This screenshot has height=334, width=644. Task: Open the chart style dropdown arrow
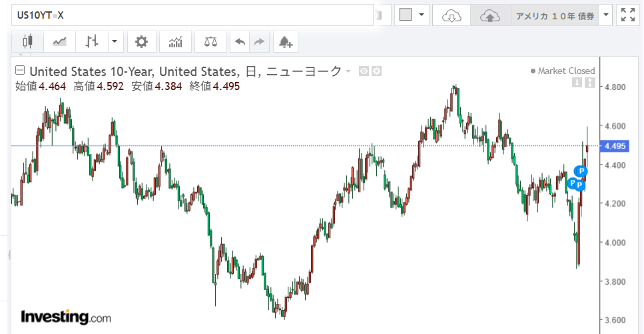[x=115, y=41]
